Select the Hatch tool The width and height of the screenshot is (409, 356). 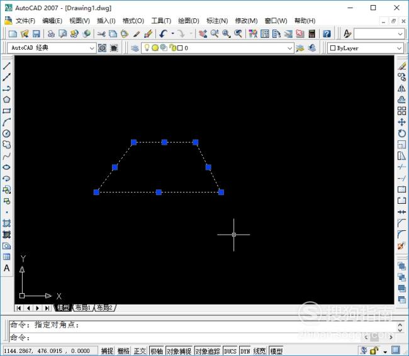pyautogui.click(x=6, y=223)
